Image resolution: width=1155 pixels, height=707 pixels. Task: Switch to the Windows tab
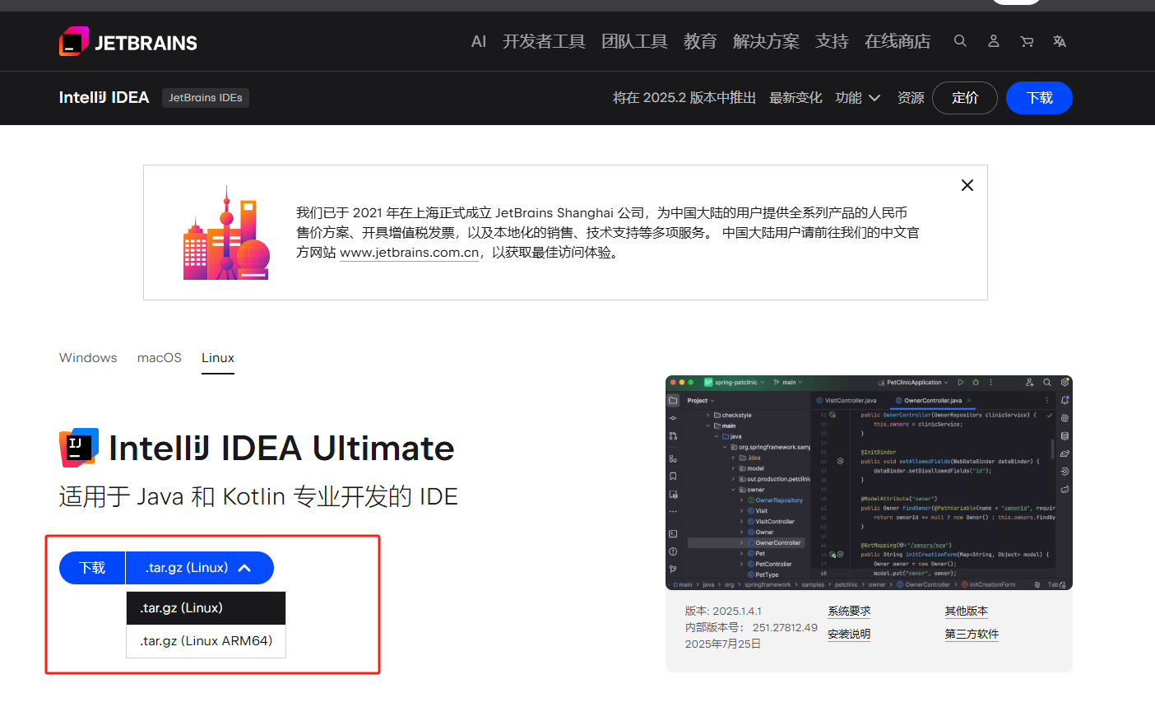(88, 358)
